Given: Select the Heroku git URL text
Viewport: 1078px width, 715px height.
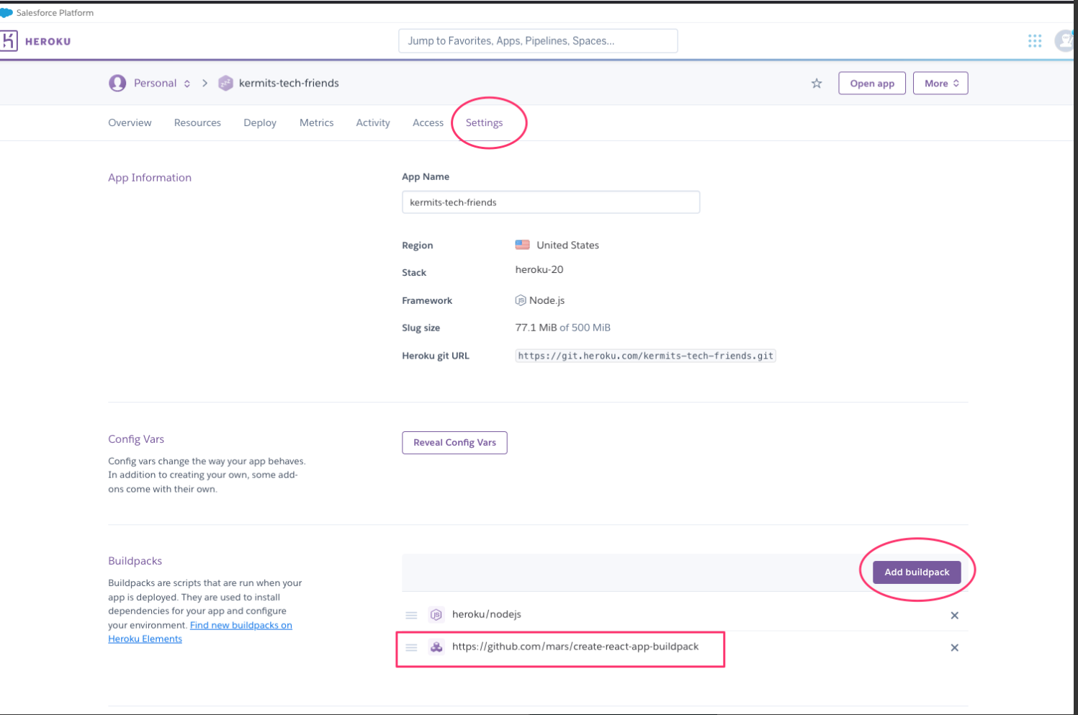Looking at the screenshot, I should point(645,356).
